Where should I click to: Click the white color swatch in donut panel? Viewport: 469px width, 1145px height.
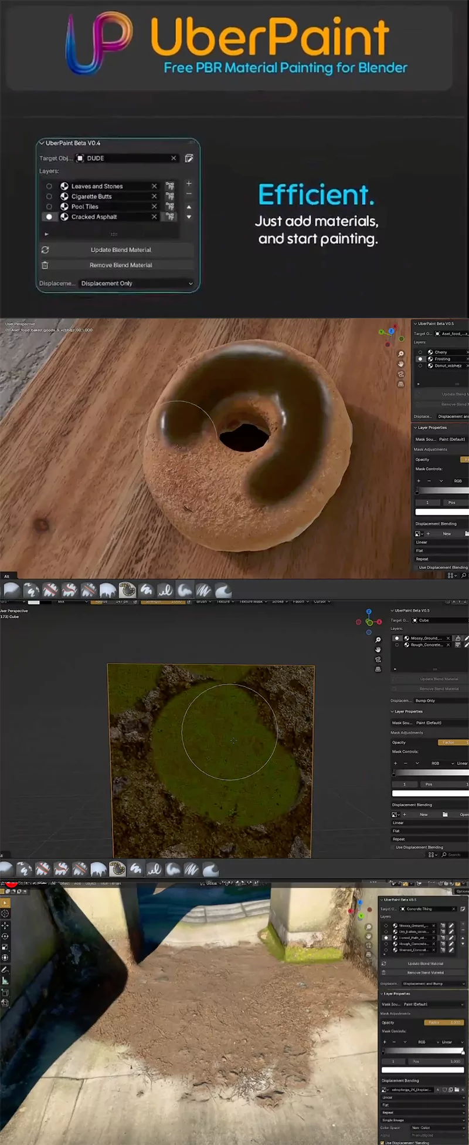(442, 512)
